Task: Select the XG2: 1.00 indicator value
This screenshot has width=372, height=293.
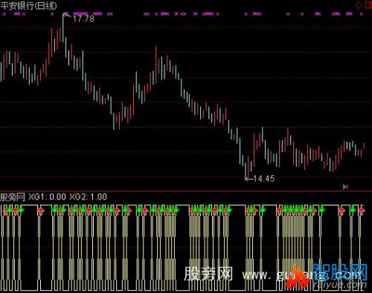Action: pyautogui.click(x=88, y=197)
